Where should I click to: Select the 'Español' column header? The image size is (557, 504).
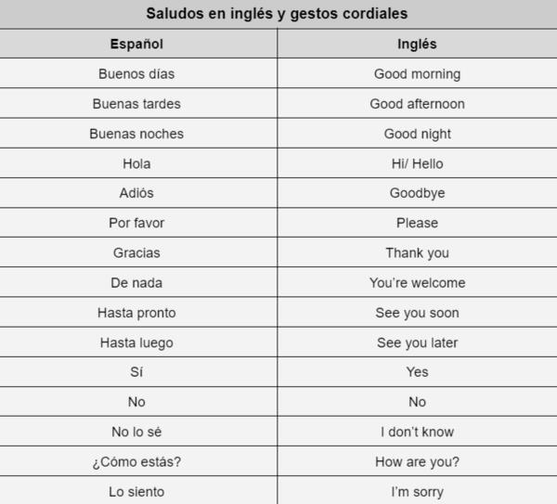(x=138, y=44)
